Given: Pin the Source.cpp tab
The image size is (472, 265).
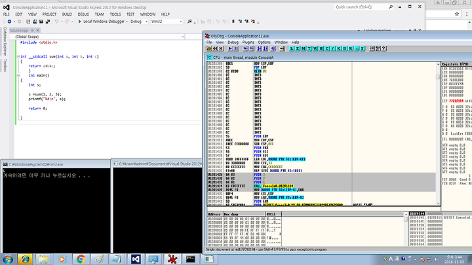Looking at the screenshot, I should click(x=33, y=30).
